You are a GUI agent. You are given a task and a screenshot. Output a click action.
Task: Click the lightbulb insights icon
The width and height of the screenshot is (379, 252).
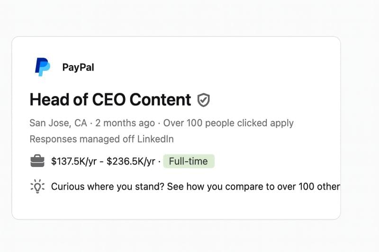click(x=37, y=186)
